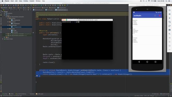The image size is (172, 97).
Task: Click the Spotlight search icon in menu bar
Action: click(x=166, y=1)
